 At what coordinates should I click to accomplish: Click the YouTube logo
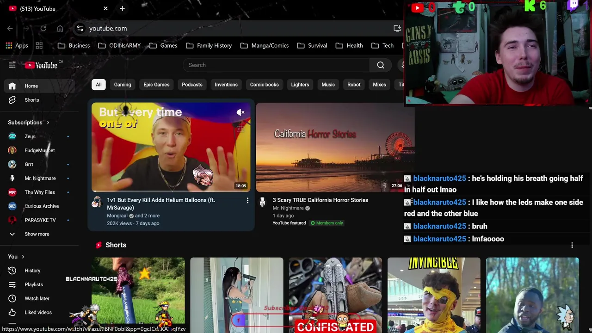(41, 65)
